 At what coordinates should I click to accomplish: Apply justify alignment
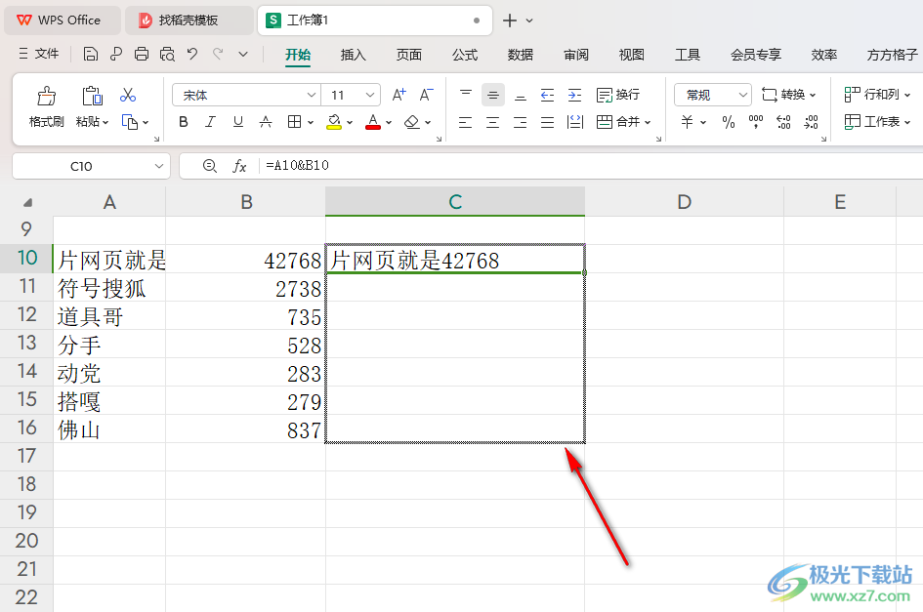(547, 122)
